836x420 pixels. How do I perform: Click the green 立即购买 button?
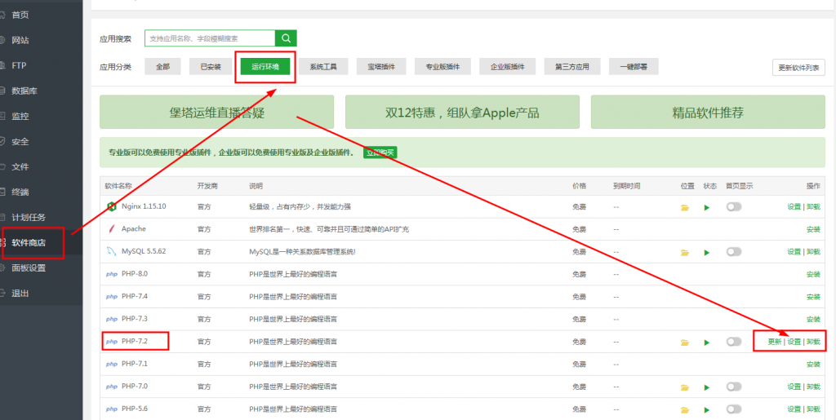click(380, 153)
